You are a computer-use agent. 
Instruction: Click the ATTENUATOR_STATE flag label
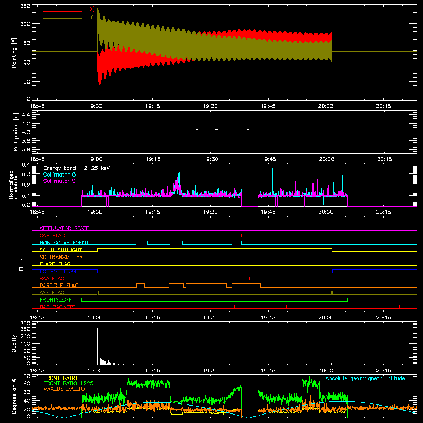click(64, 228)
